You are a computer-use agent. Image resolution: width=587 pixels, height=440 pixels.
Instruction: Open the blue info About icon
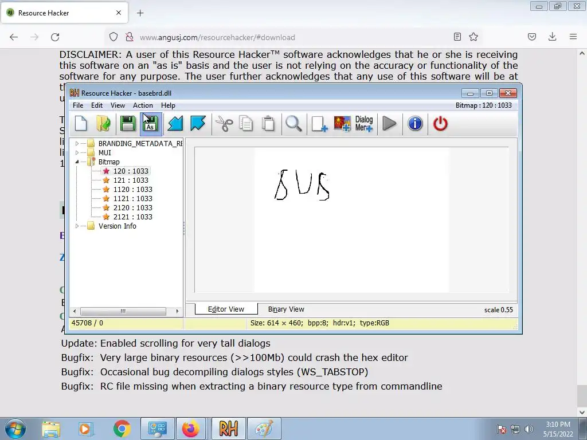click(x=415, y=124)
